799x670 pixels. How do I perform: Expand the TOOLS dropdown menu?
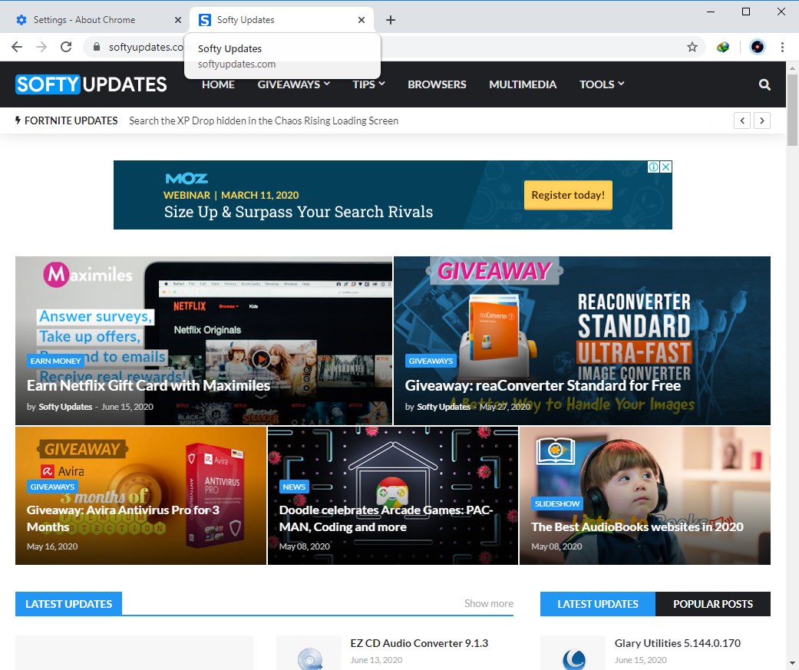click(602, 84)
